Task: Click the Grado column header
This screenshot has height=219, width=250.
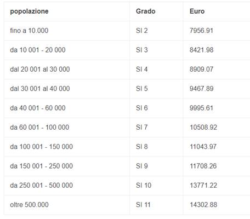Action: point(145,11)
